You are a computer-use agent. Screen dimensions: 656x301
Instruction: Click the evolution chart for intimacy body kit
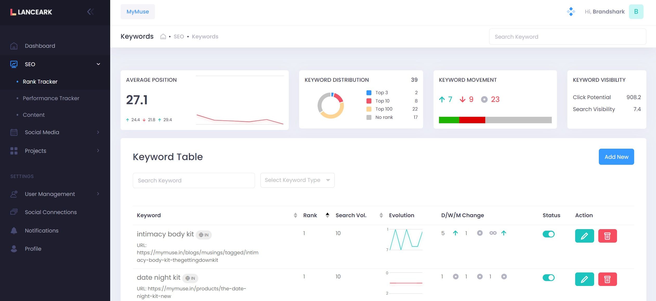pyautogui.click(x=406, y=239)
